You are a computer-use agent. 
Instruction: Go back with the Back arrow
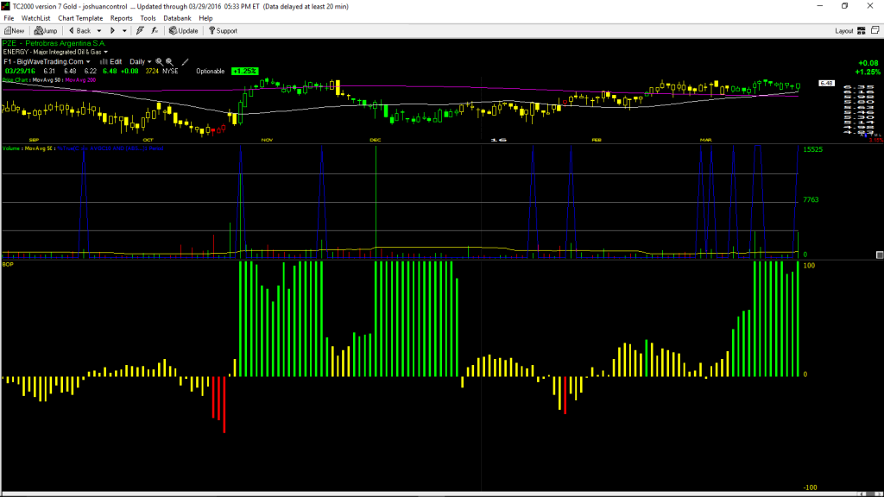point(79,31)
